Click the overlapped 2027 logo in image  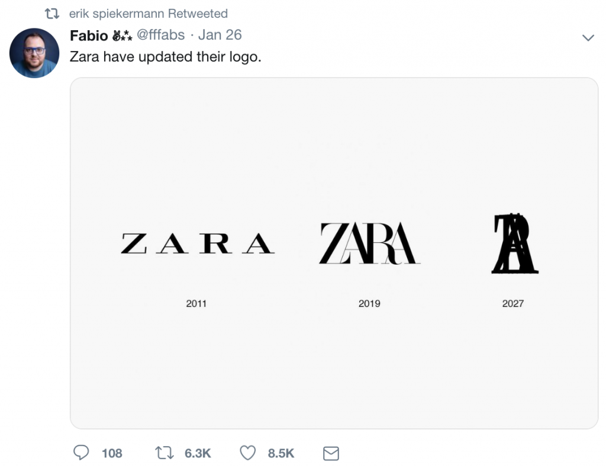coord(514,244)
